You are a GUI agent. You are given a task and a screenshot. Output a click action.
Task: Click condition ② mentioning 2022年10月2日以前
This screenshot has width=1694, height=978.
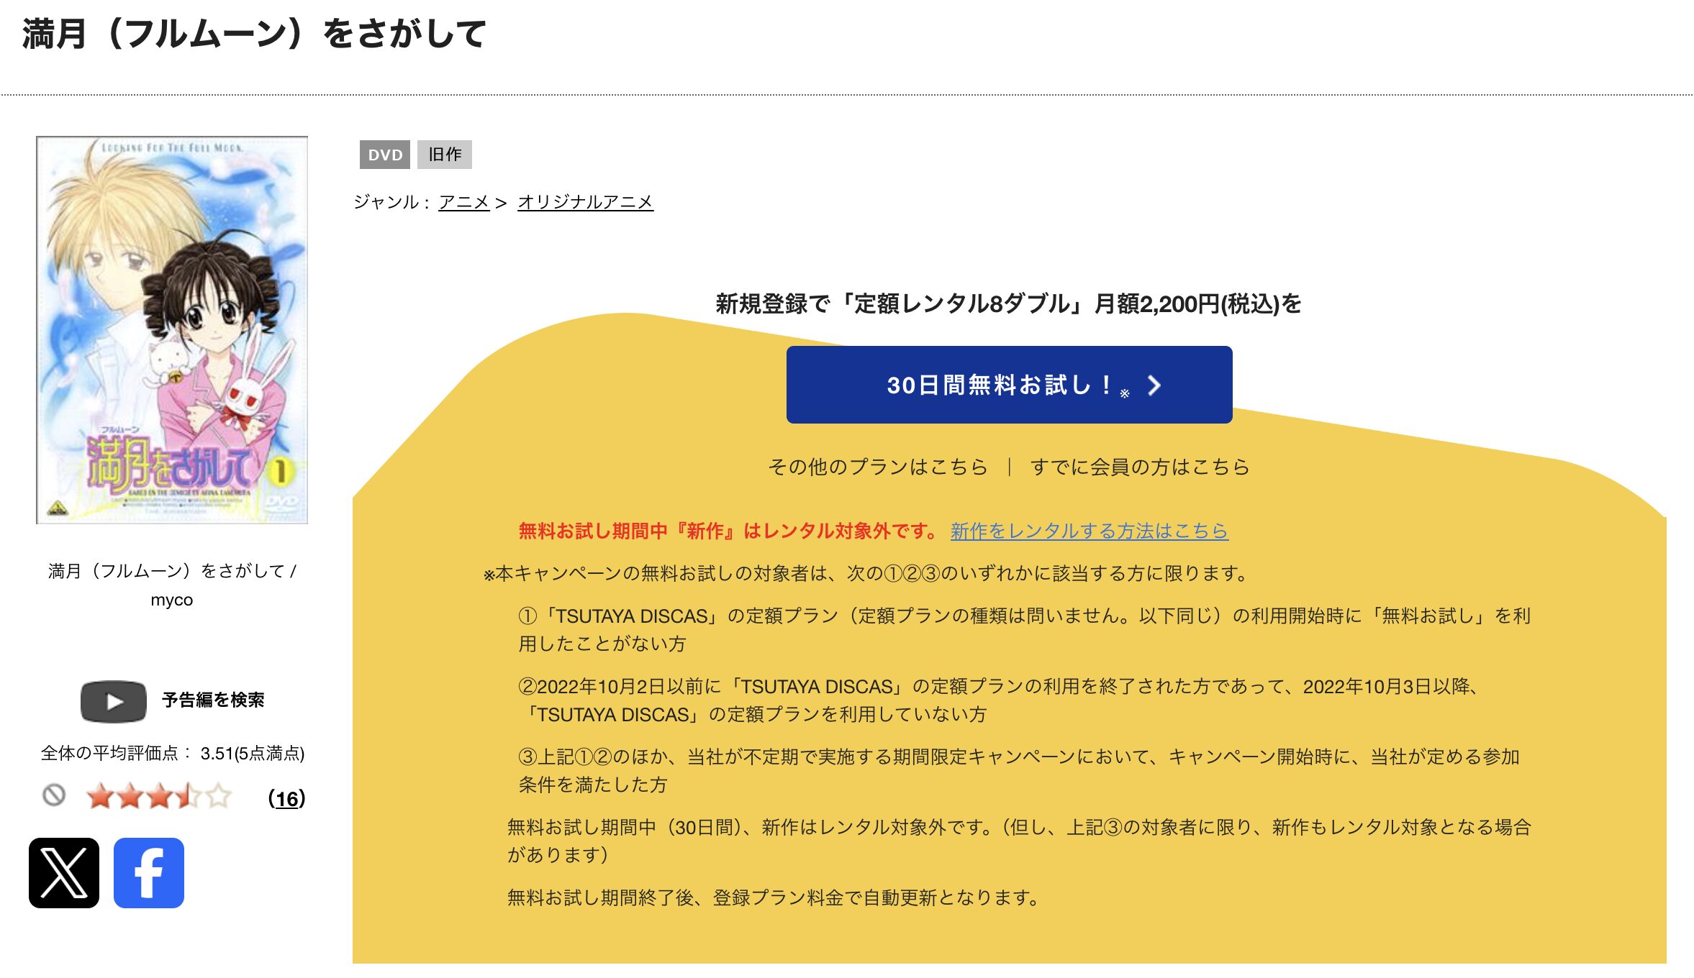click(999, 700)
